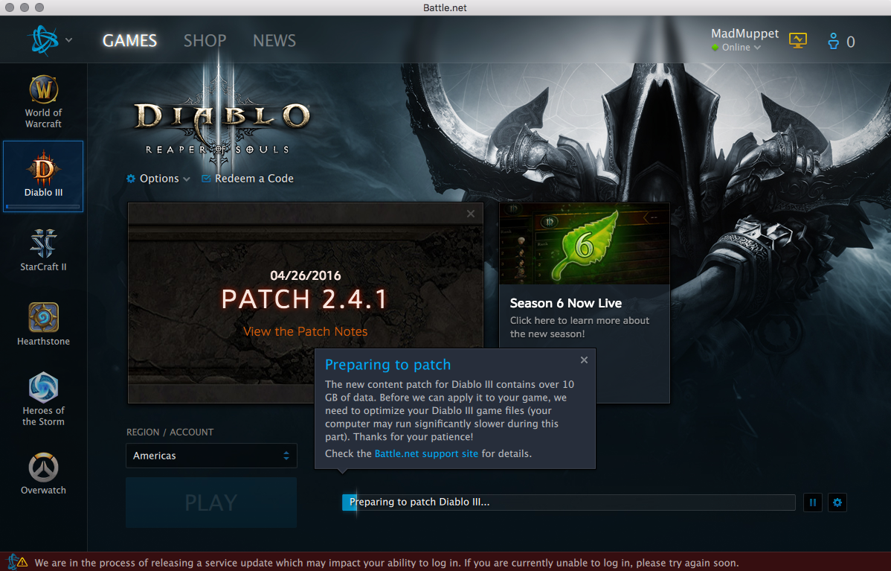The height and width of the screenshot is (571, 891).
Task: Select Hearthstone in the sidebar
Action: 43,324
